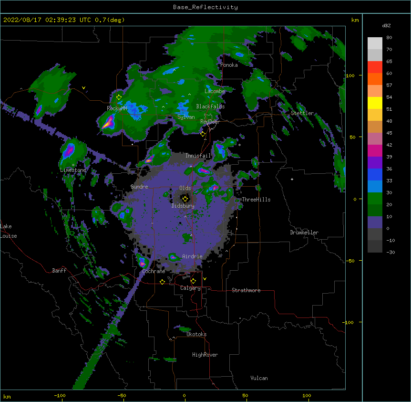411x402 pixels.
Task: Click the -100 tick on horizontal axis
Action: (x=60, y=395)
